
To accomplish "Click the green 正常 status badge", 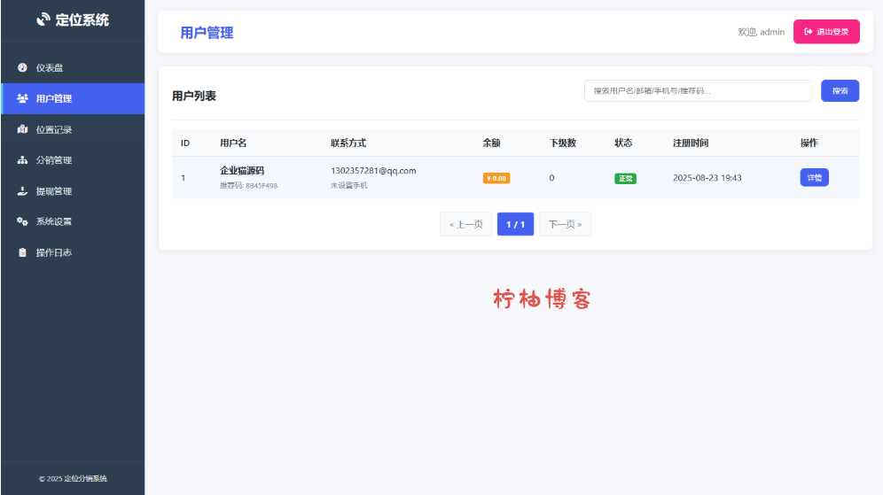I will pyautogui.click(x=625, y=178).
